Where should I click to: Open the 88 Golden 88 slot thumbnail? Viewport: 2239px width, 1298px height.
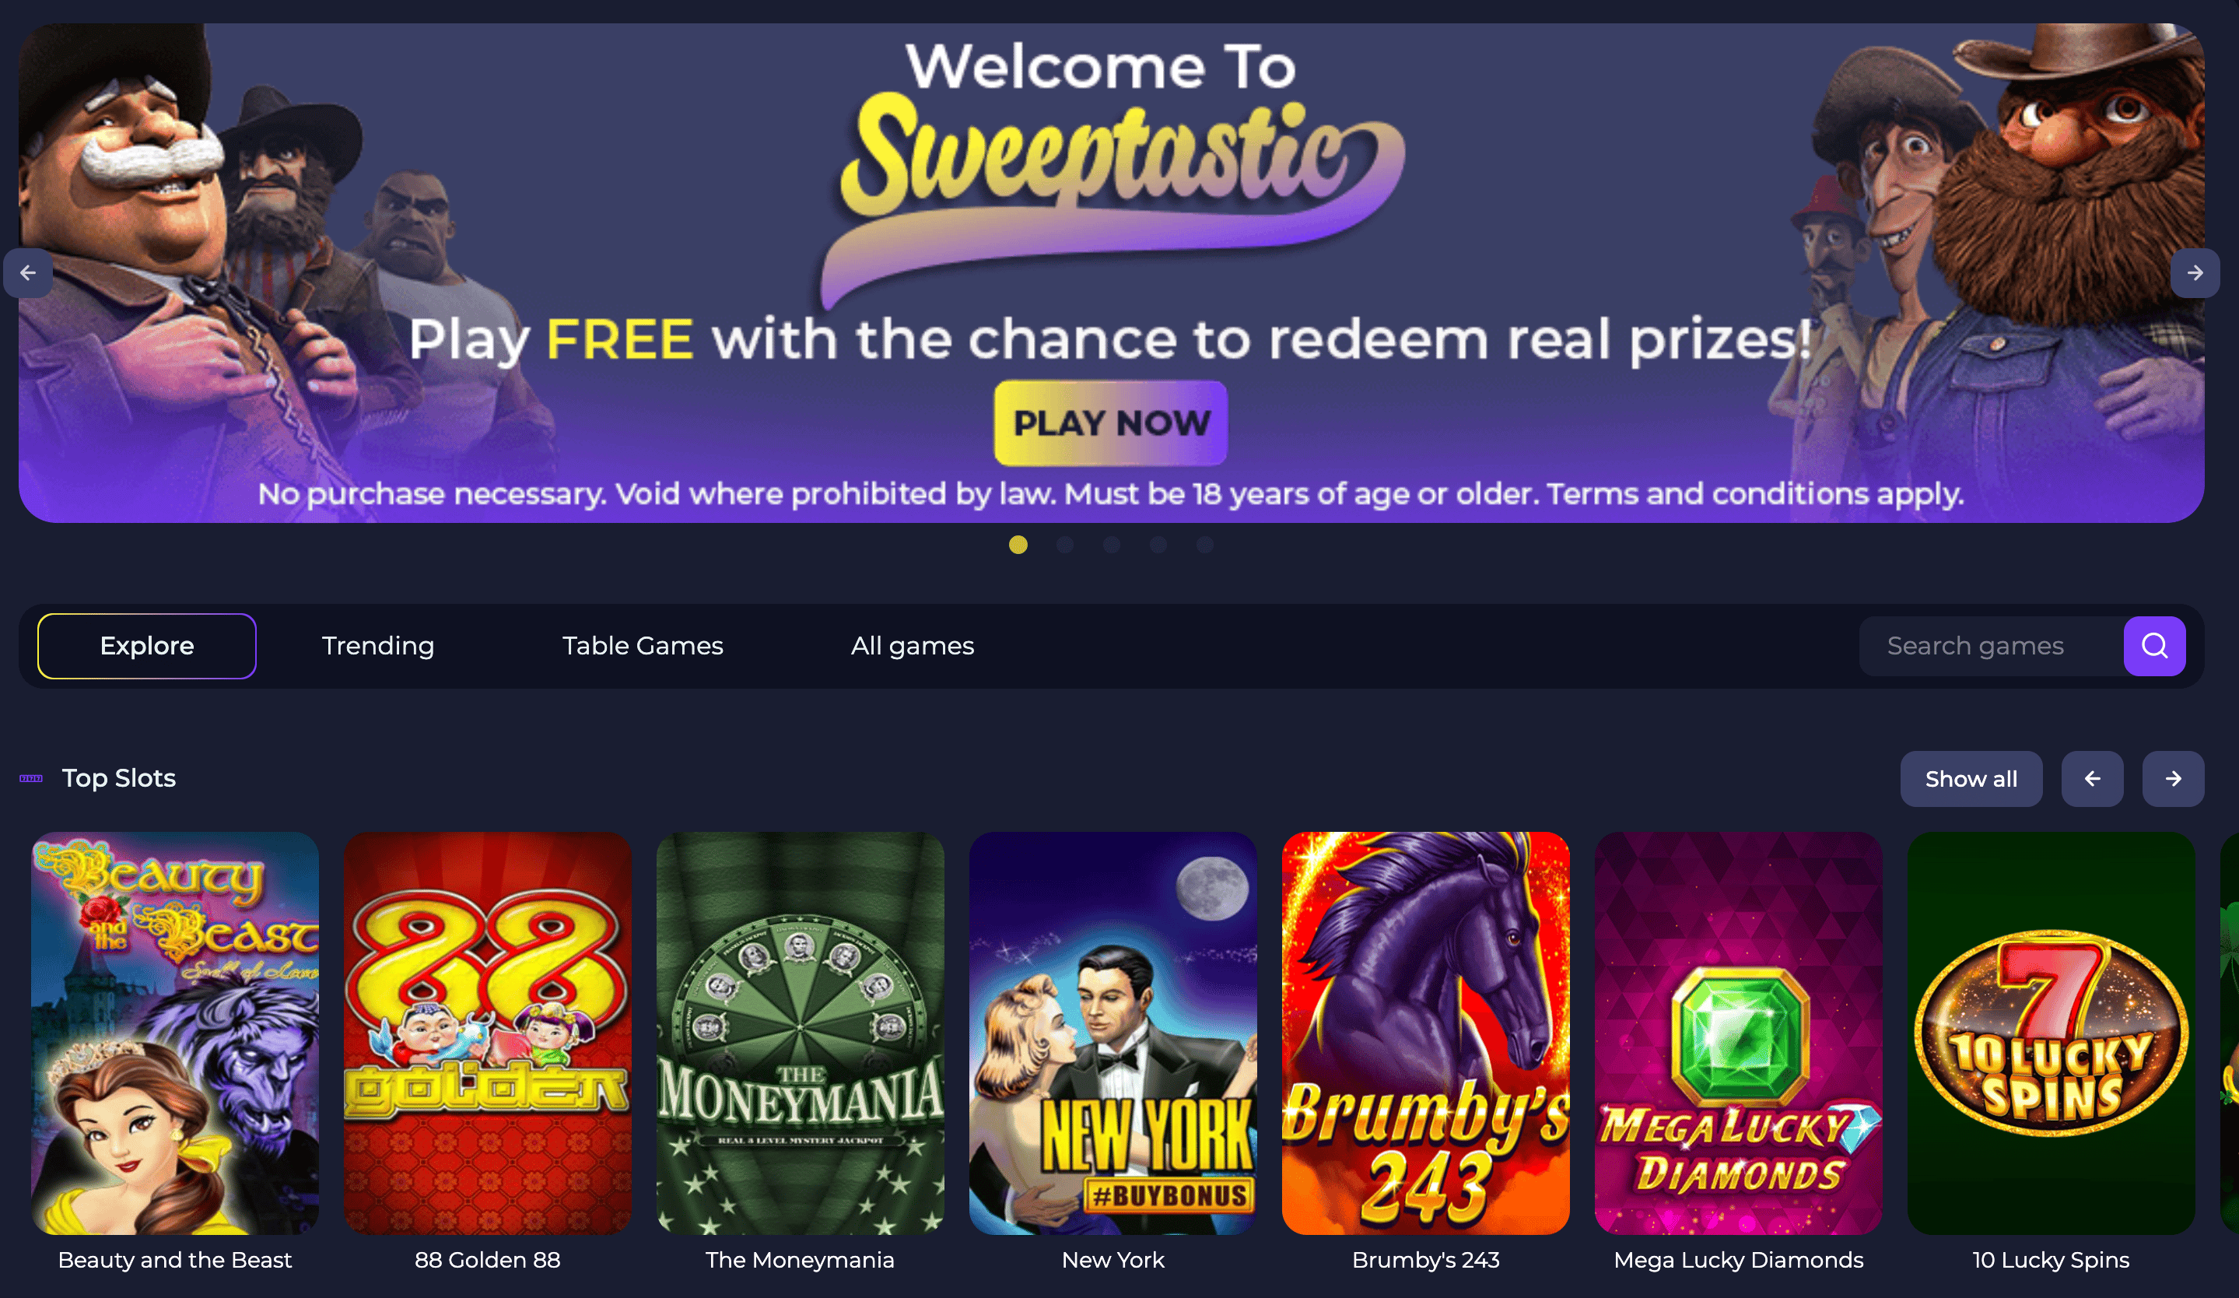point(488,1033)
